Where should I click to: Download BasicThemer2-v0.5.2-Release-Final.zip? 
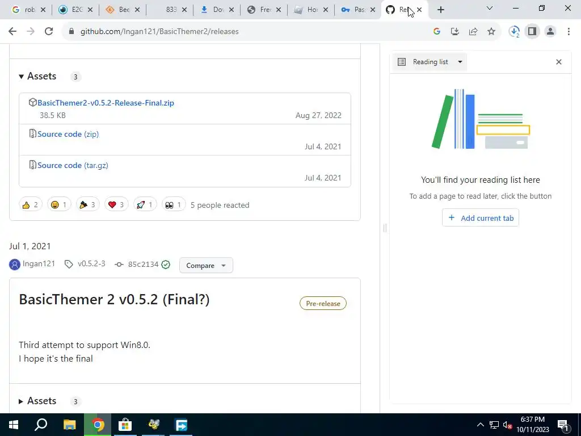coord(106,103)
